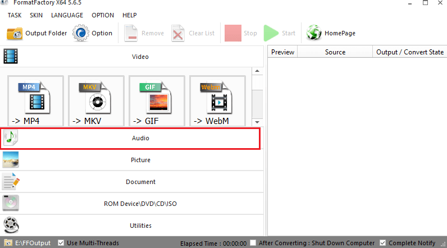Click the E:\FFOutput path text
447x248 pixels.
point(33,243)
